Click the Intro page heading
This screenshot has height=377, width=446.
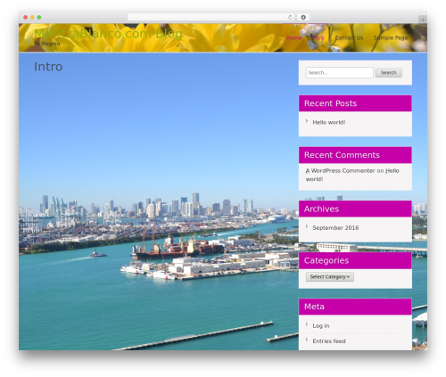point(48,67)
